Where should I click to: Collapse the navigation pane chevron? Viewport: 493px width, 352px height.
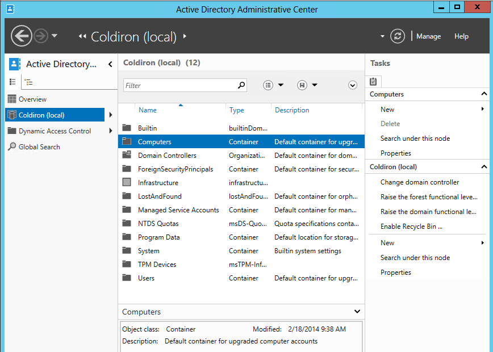110,64
